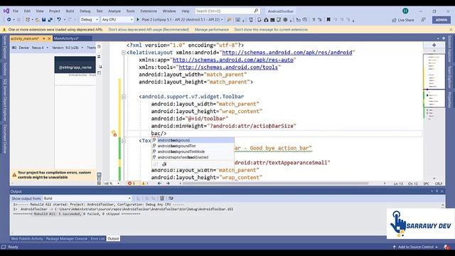
Task: Click the Undo toolbar icon
Action: coord(59,20)
